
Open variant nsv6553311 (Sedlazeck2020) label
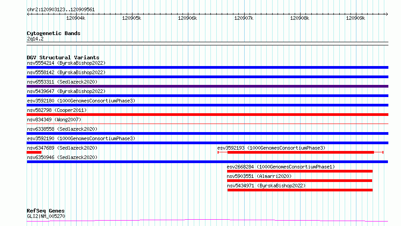(x=62, y=82)
